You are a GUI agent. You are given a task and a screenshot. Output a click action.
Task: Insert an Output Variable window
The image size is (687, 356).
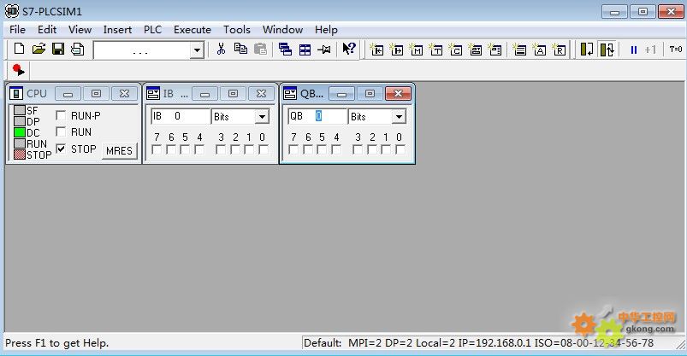click(x=396, y=50)
